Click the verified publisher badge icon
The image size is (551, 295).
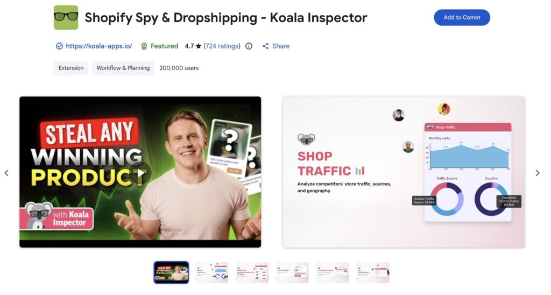(x=59, y=46)
